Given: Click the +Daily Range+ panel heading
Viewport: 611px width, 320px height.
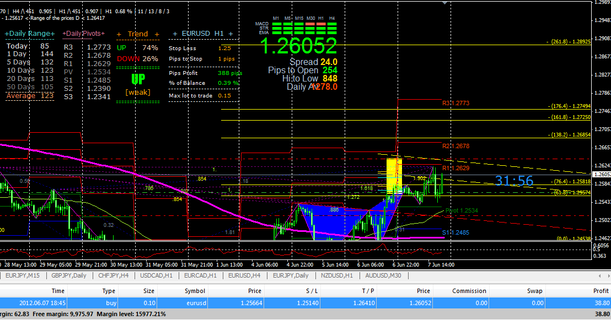Looking at the screenshot, I should tap(30, 34).
